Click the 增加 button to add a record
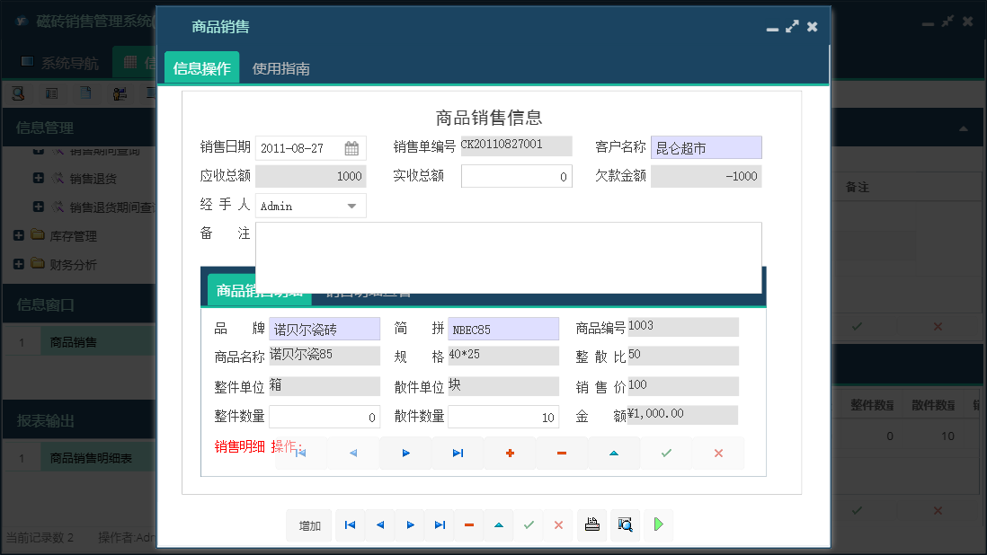This screenshot has width=987, height=555. [309, 525]
